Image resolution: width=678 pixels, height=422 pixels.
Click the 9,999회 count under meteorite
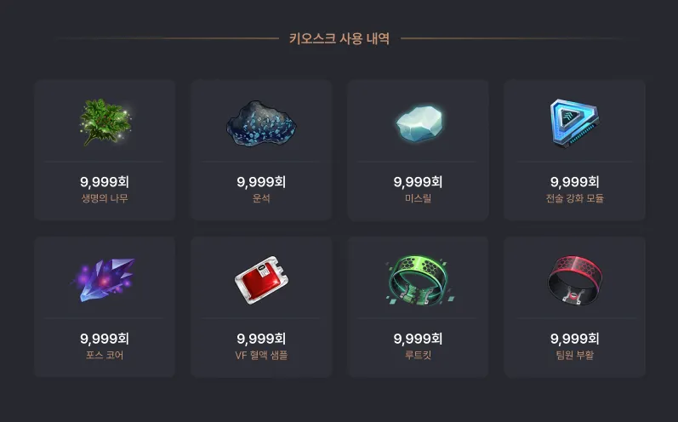(261, 182)
